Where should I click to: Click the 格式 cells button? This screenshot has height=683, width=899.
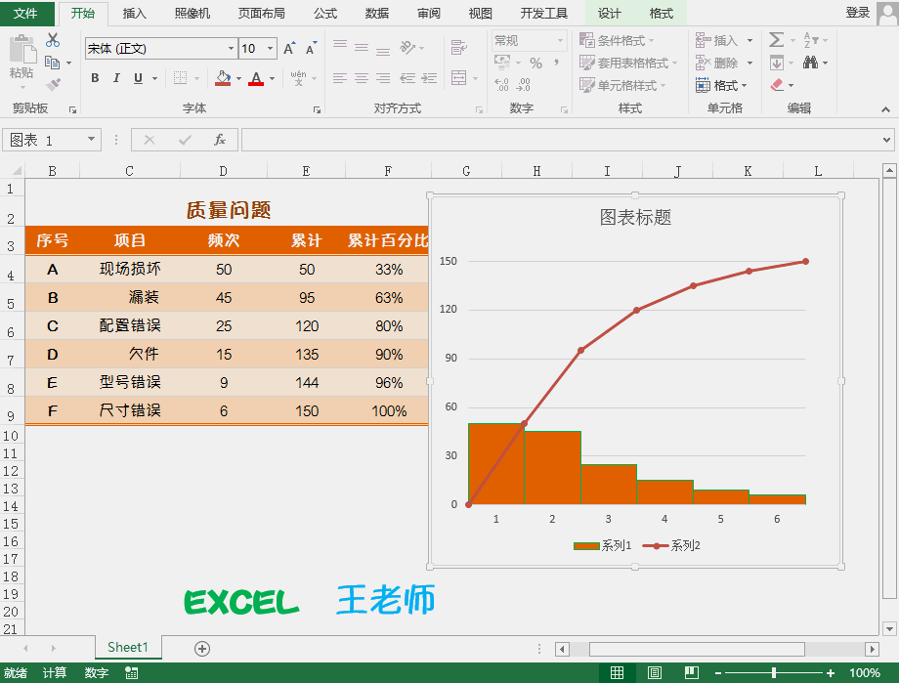coord(722,85)
